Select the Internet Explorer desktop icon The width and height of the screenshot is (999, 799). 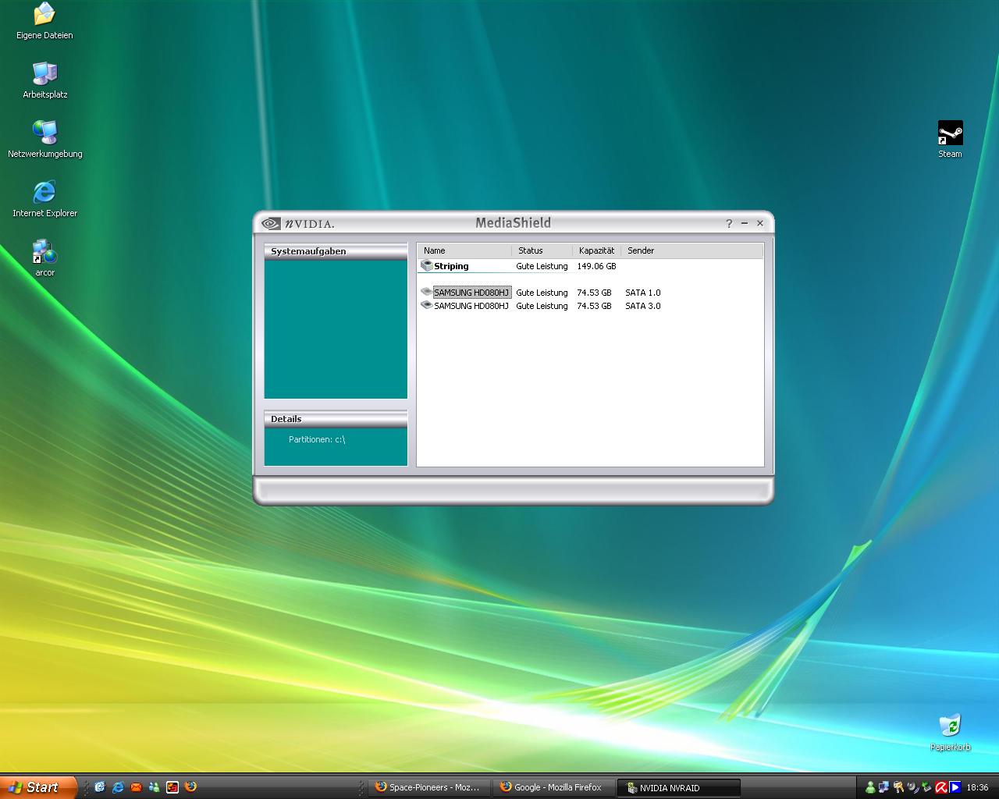44,199
